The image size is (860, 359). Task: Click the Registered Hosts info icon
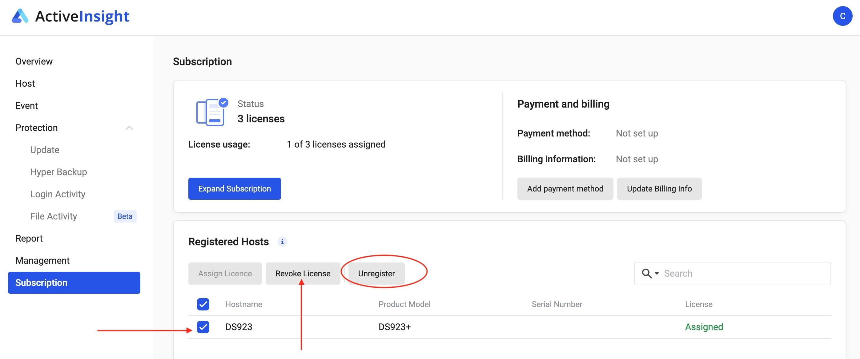tap(282, 242)
